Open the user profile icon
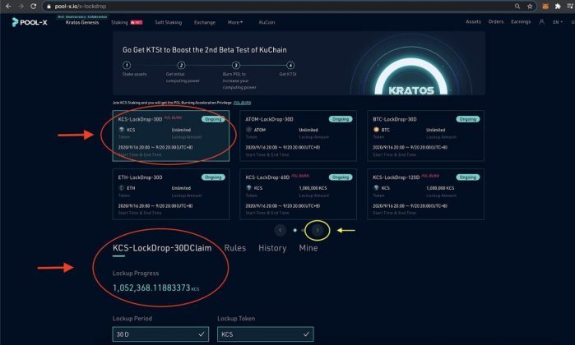 click(x=541, y=22)
